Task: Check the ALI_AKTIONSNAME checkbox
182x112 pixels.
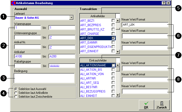Action: coord(113,65)
